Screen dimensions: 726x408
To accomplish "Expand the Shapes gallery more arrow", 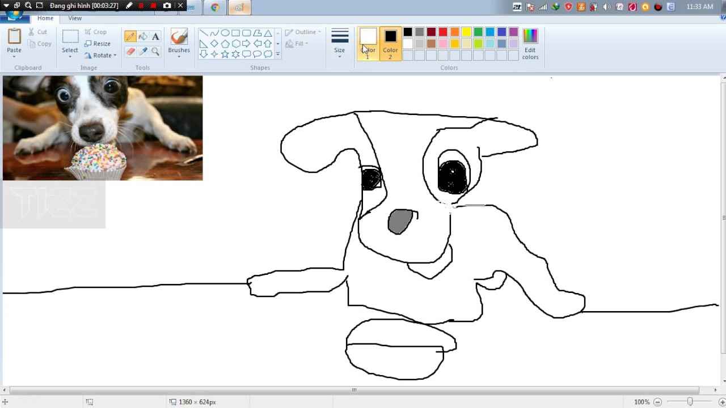I will point(277,54).
